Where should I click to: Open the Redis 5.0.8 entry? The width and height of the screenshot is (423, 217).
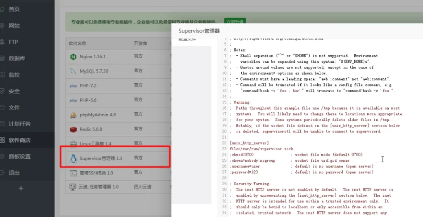coord(90,130)
